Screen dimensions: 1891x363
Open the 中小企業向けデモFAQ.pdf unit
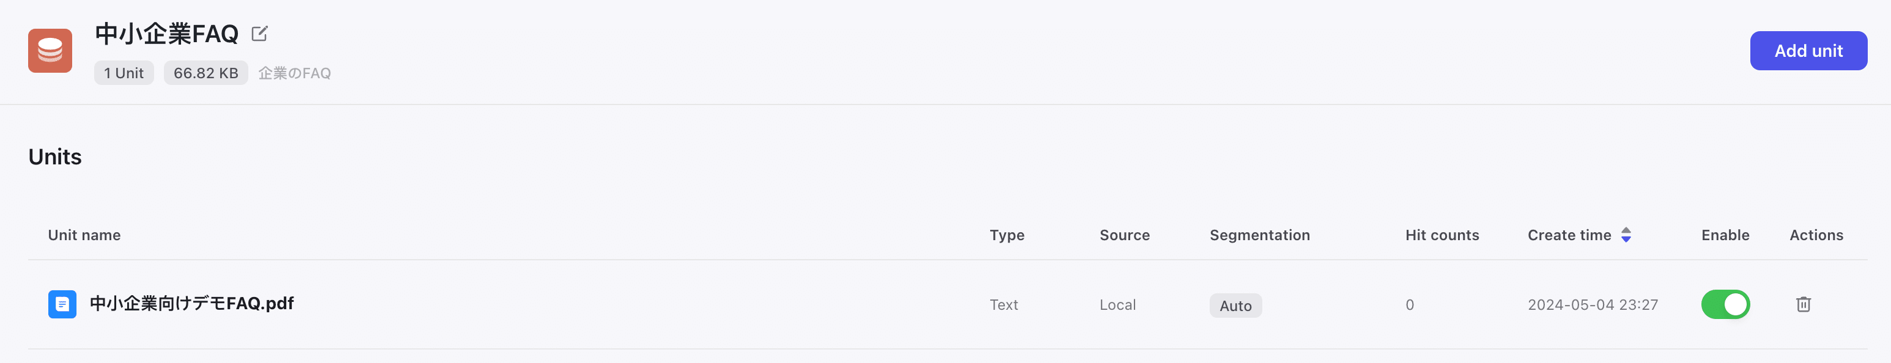click(191, 304)
